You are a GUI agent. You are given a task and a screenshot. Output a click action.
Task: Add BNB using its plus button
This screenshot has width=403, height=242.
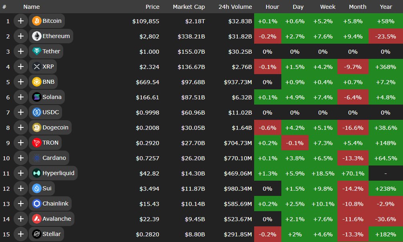coord(21,82)
